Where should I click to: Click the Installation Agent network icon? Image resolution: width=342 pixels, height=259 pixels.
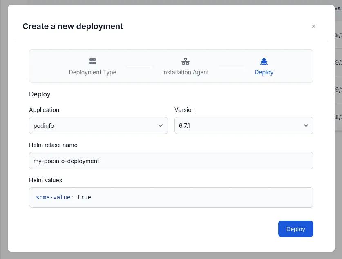tap(186, 61)
